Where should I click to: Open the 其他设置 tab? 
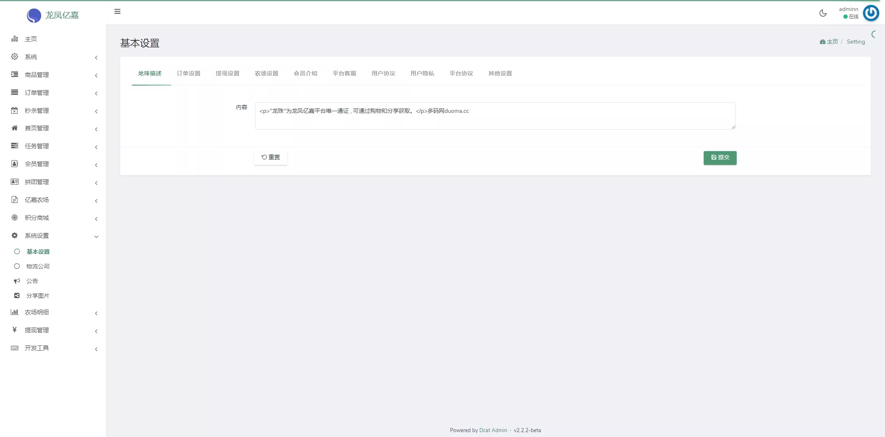500,73
